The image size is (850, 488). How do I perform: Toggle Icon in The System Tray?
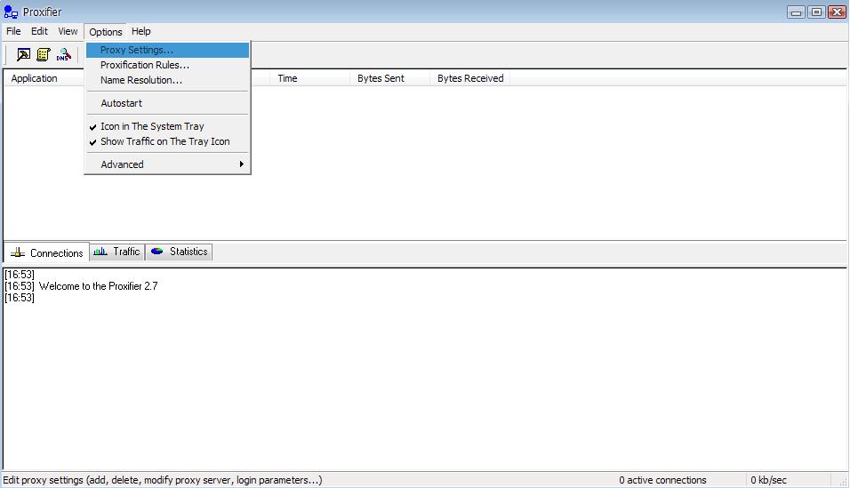tap(167, 126)
